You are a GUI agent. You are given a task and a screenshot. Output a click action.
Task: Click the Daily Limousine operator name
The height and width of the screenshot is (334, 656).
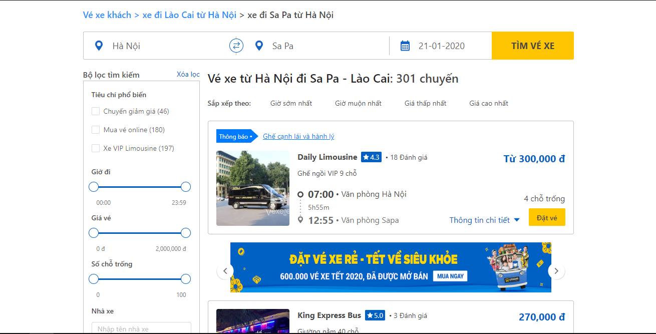[x=327, y=157]
